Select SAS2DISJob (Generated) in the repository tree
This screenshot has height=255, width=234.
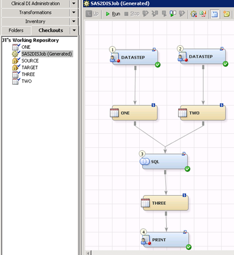(47, 54)
